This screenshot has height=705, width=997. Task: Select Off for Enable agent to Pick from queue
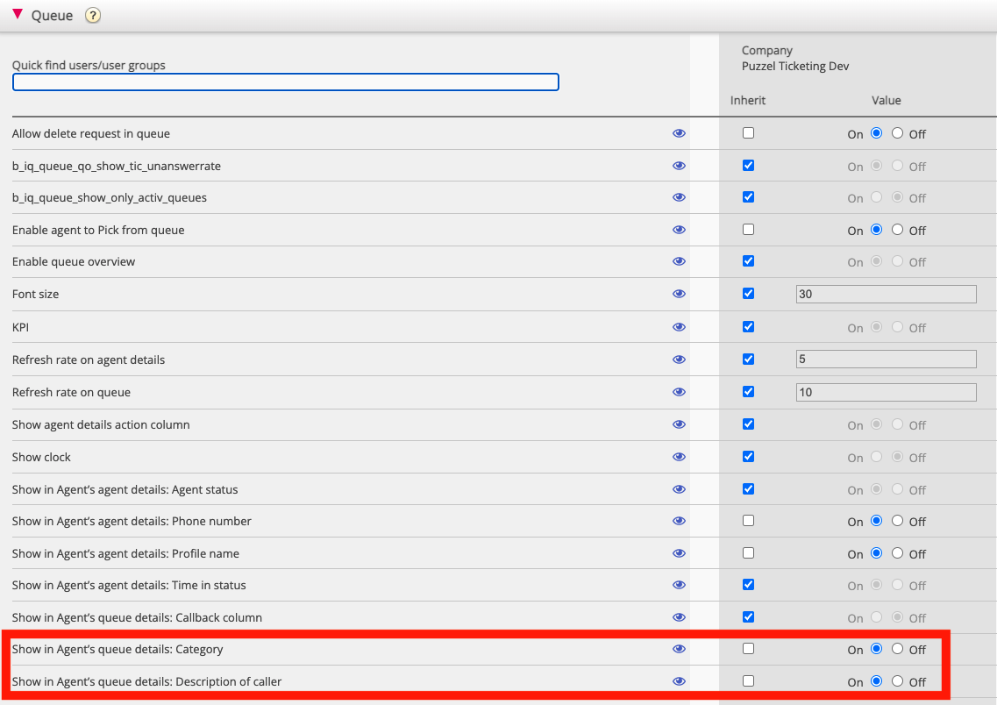click(x=897, y=230)
